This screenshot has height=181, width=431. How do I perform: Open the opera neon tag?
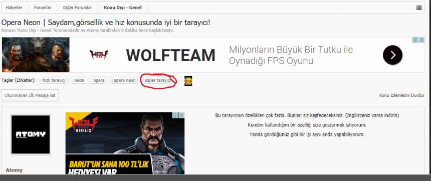click(x=123, y=80)
